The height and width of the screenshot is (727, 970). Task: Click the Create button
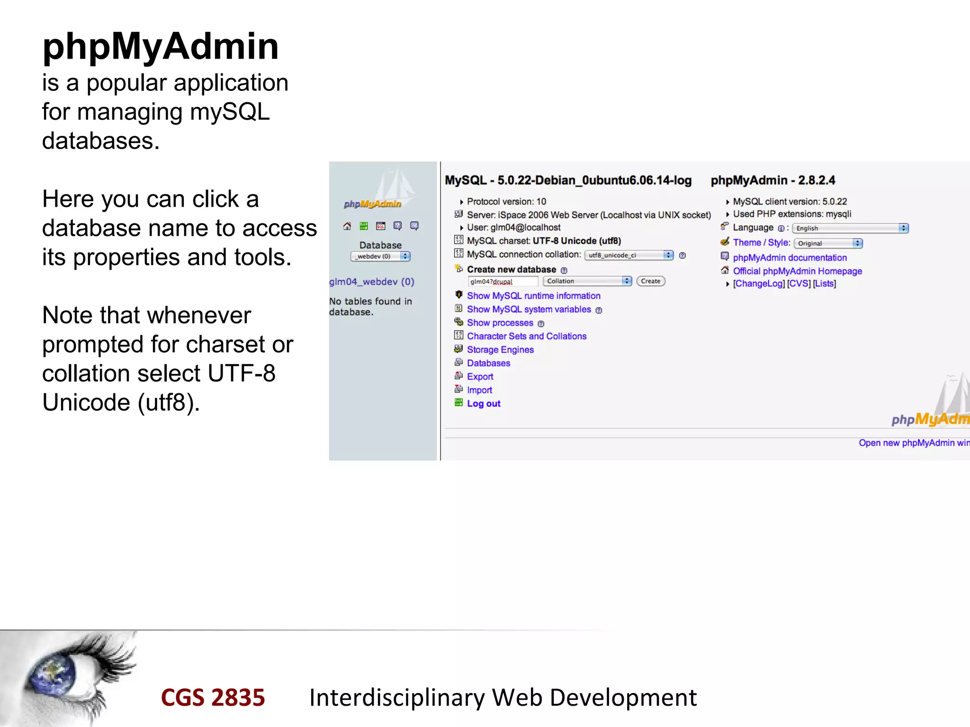pyautogui.click(x=651, y=281)
